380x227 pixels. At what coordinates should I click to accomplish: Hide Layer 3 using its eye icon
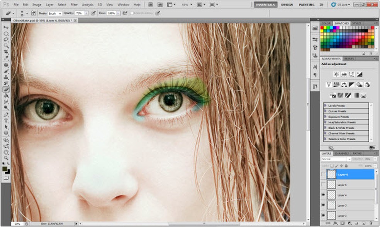(x=324, y=205)
